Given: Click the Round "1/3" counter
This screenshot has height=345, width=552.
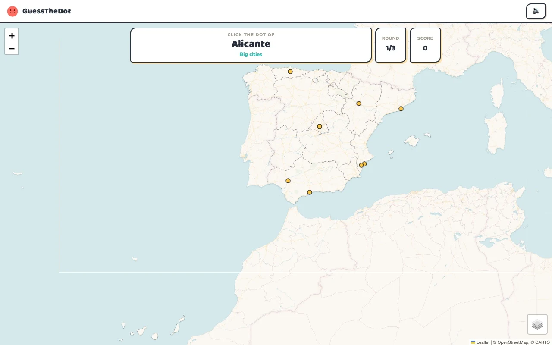Looking at the screenshot, I should click(x=391, y=48).
